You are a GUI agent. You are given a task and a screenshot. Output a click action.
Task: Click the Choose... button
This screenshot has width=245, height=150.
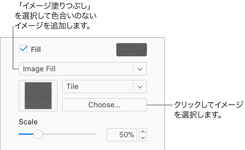[x=104, y=105]
